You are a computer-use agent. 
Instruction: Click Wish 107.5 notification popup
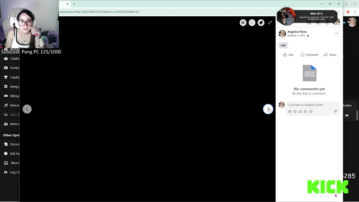(x=307, y=17)
